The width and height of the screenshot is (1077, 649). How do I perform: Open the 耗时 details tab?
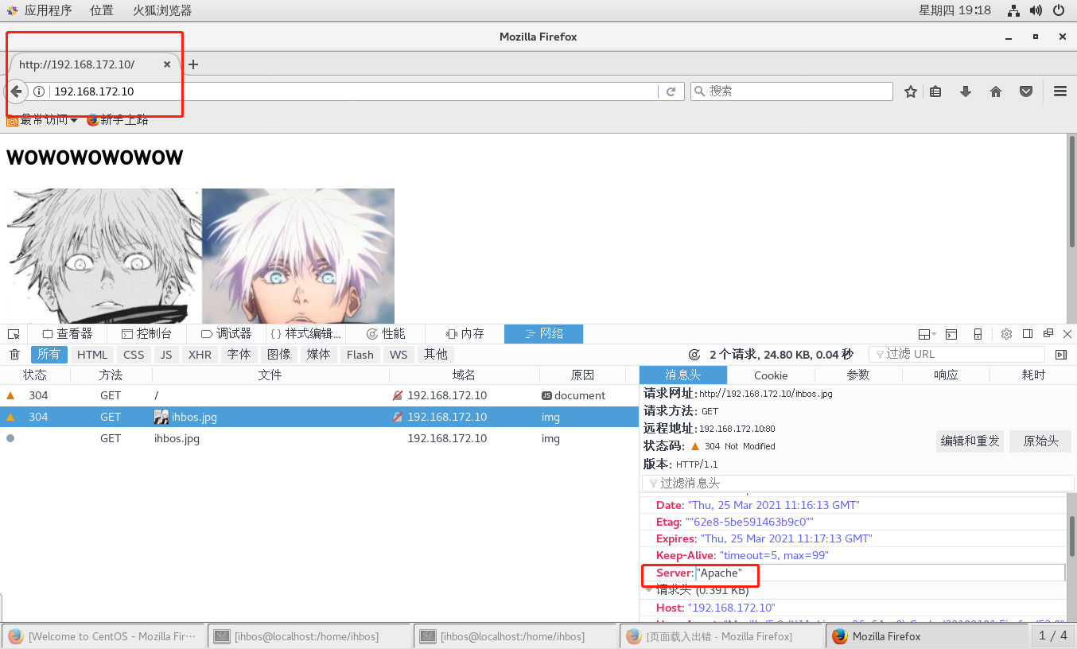(1033, 375)
